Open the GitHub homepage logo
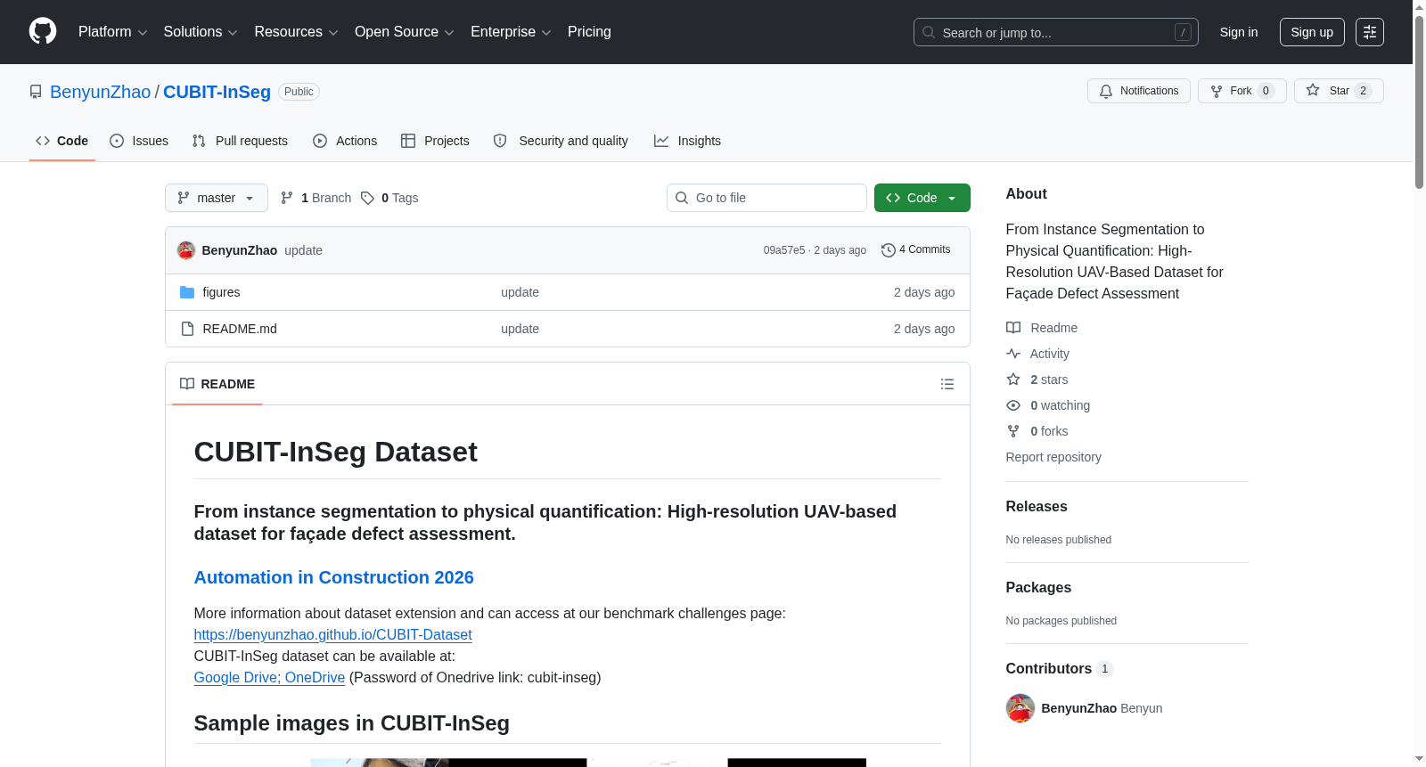1426x767 pixels. pyautogui.click(x=43, y=32)
